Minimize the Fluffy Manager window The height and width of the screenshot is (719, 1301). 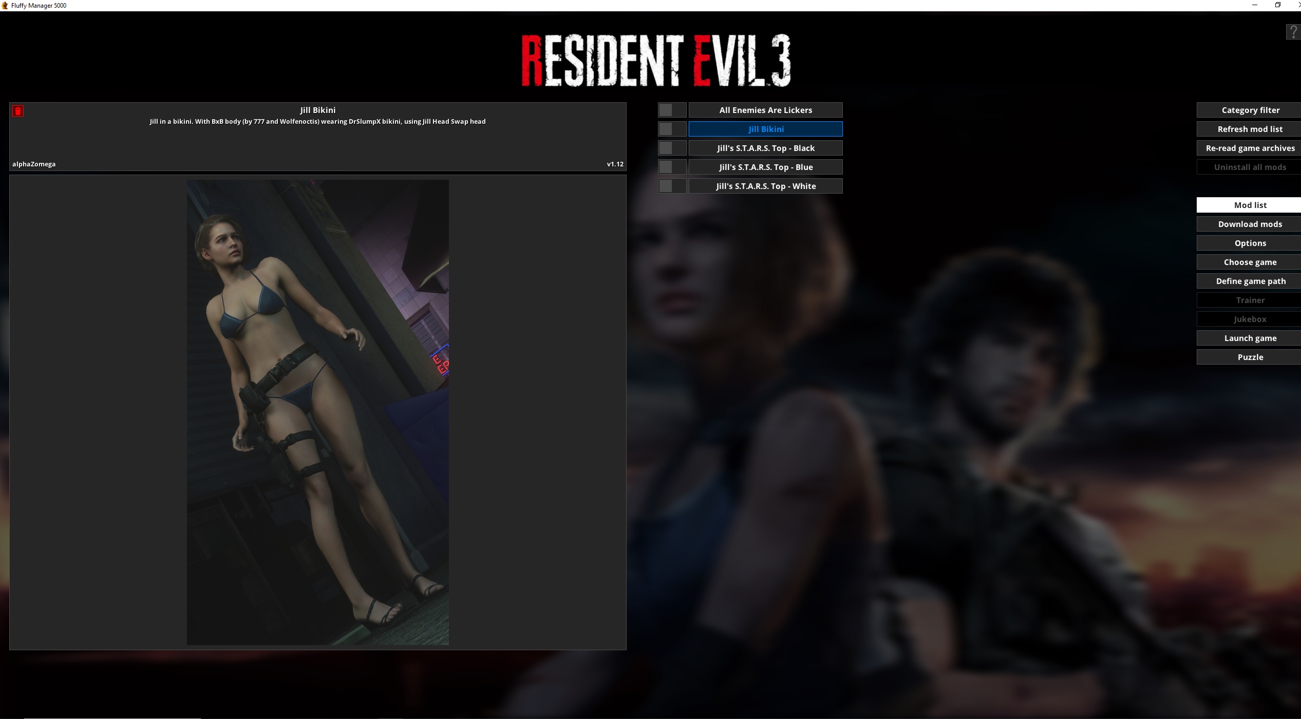pyautogui.click(x=1255, y=5)
